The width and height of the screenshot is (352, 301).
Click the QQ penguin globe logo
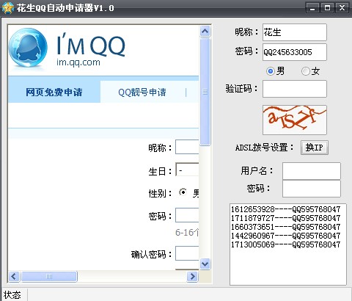point(28,48)
